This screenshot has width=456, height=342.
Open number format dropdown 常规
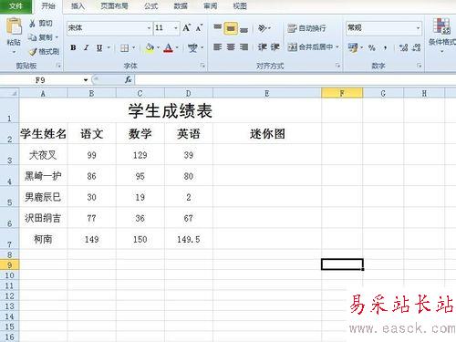pos(419,28)
